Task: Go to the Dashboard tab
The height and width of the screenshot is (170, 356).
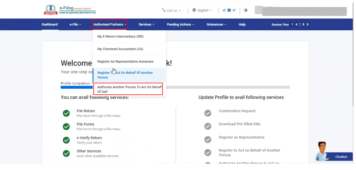Action: point(50,25)
